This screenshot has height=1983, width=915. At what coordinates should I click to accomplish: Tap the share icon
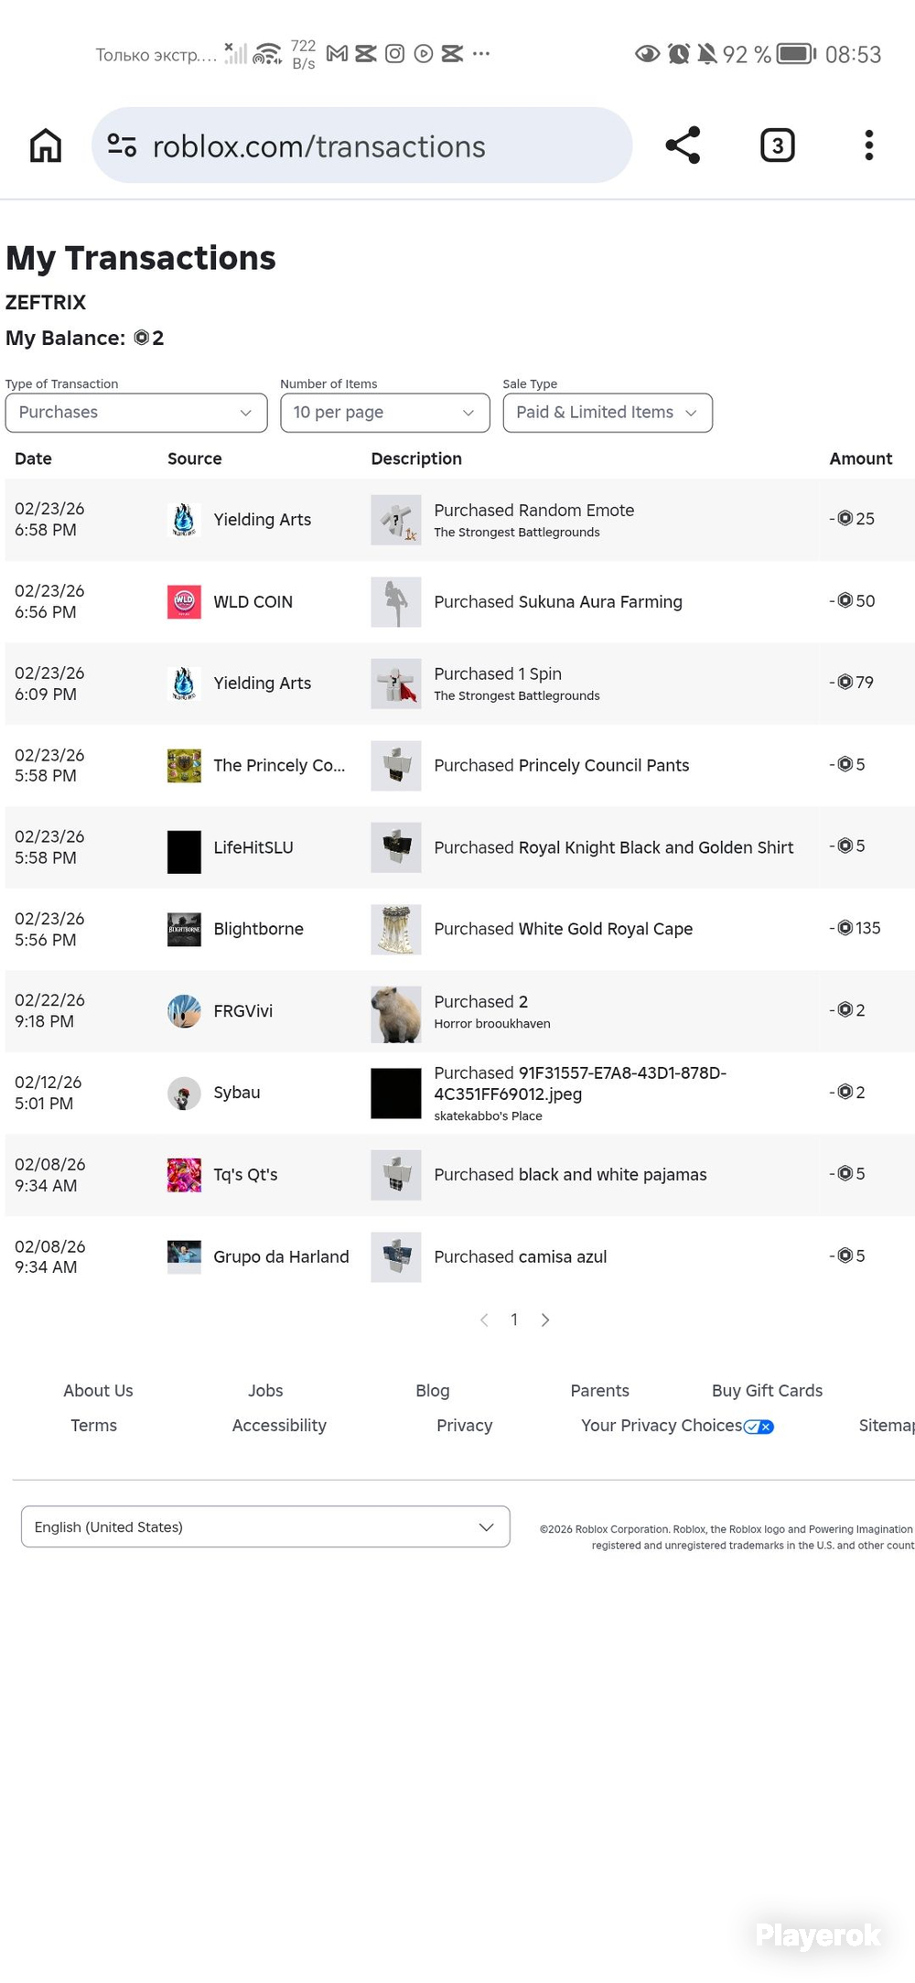tap(683, 145)
